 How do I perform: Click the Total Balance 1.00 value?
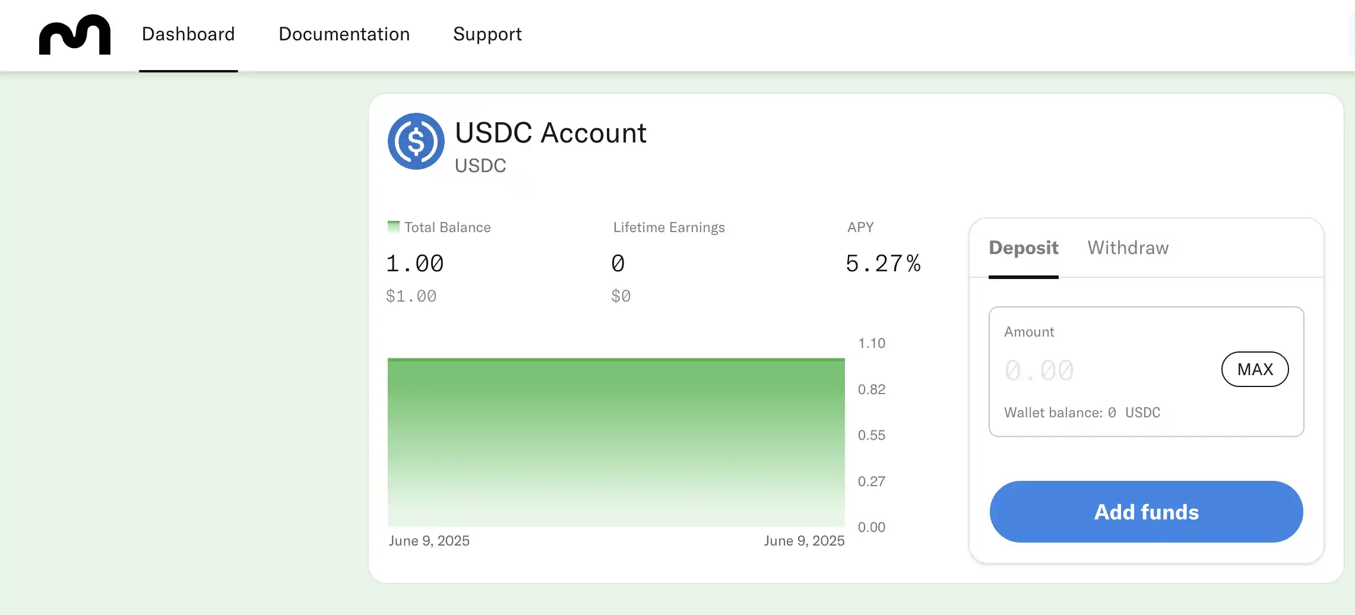[x=415, y=264]
